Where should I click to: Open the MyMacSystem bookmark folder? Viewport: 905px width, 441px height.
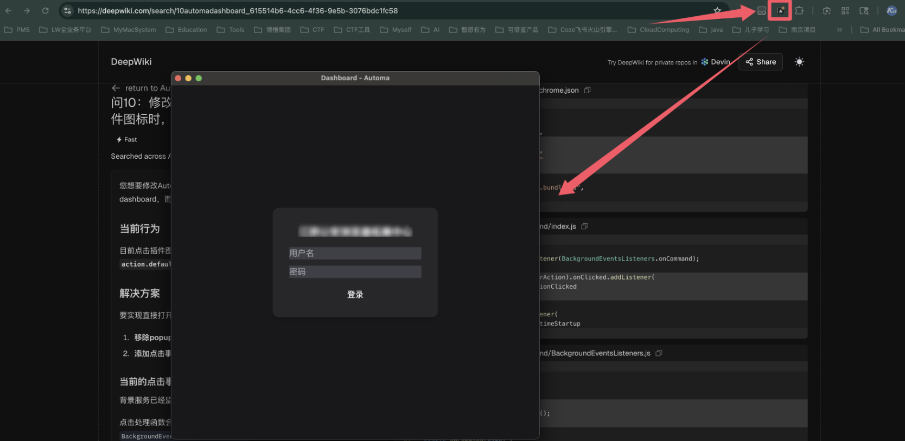point(129,30)
